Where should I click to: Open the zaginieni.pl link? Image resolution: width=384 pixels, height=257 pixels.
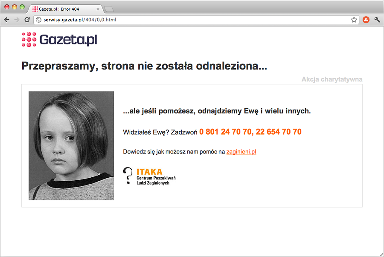241,152
